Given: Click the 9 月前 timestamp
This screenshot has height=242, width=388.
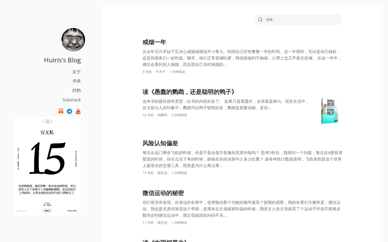Looking at the screenshot, I should coord(147,72).
